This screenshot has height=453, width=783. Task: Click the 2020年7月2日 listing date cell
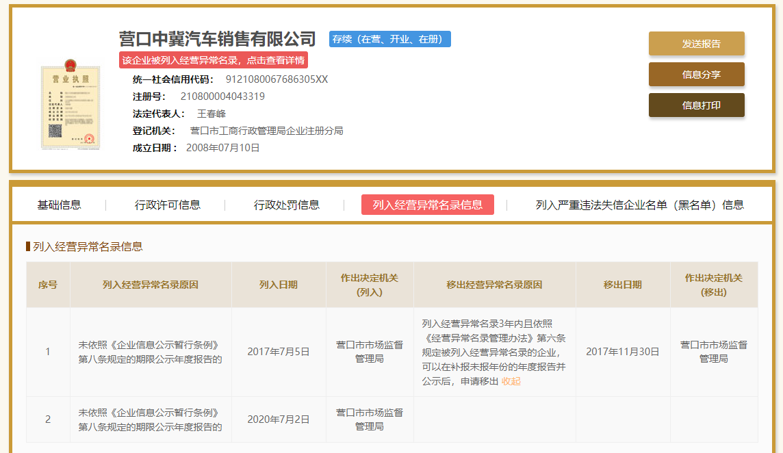click(279, 419)
